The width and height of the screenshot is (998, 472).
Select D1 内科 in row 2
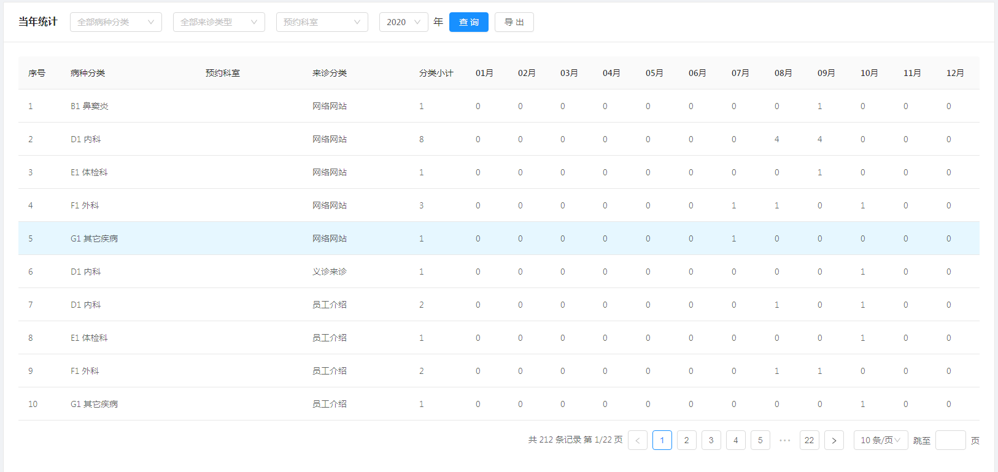tap(86, 139)
